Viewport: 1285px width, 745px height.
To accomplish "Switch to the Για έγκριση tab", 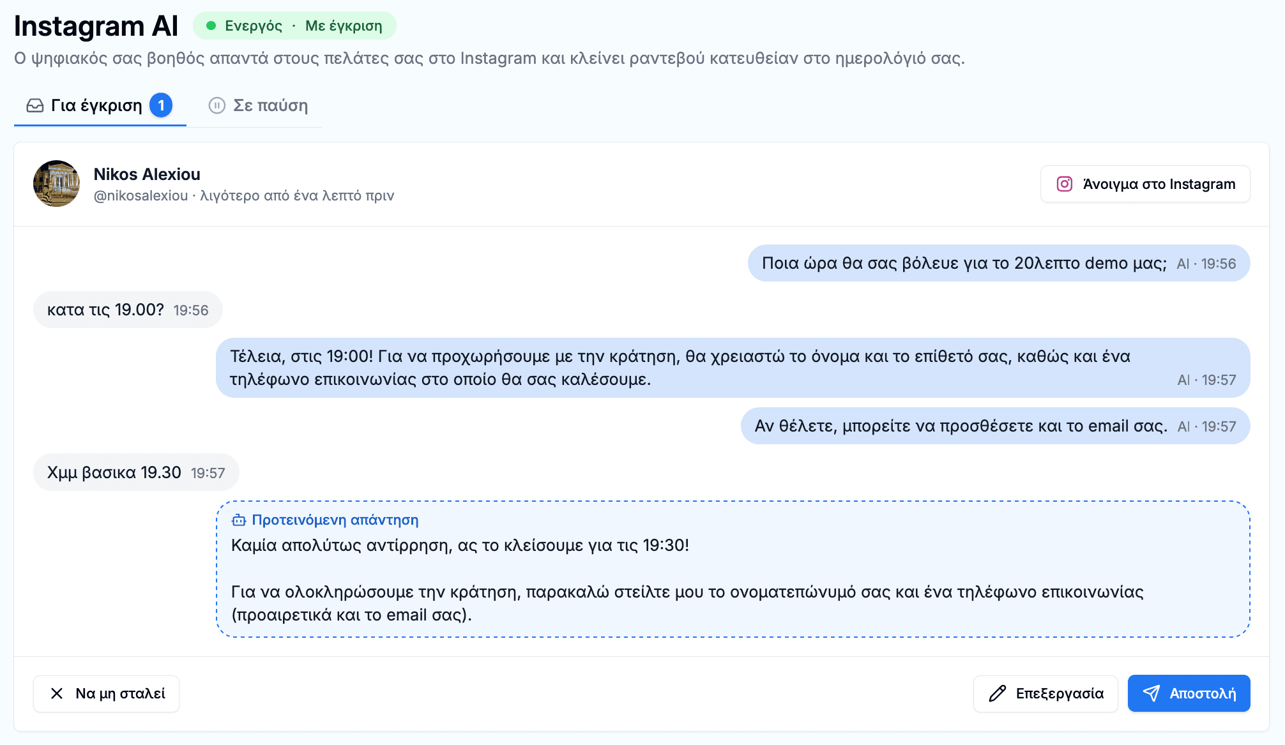I will tap(100, 105).
